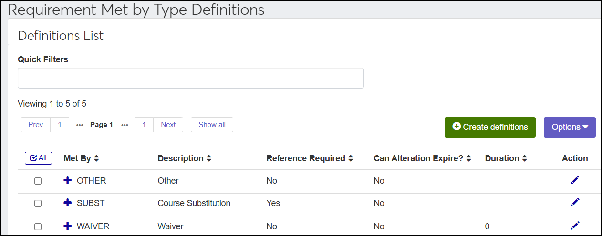The image size is (602, 236).
Task: Click the edit pencil icon for OTHER row
Action: point(575,180)
